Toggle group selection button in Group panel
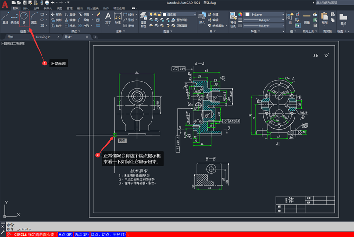The width and height of the screenshot is (354, 237). pos(297,25)
